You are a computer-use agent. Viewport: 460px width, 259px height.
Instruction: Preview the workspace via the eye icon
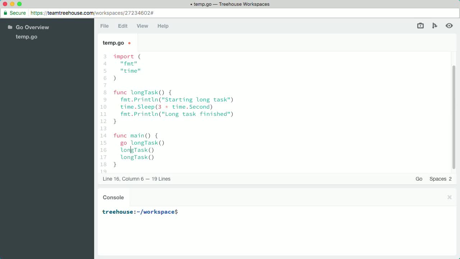[x=449, y=26]
